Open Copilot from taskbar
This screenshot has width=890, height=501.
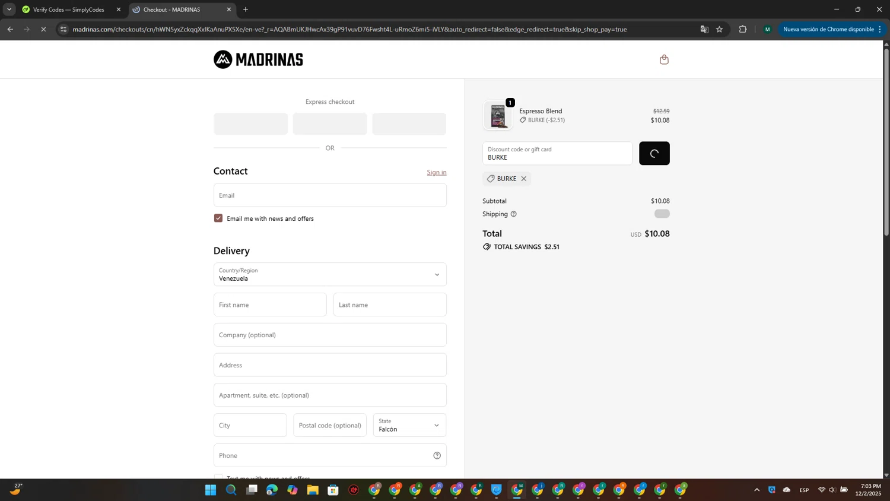293,490
